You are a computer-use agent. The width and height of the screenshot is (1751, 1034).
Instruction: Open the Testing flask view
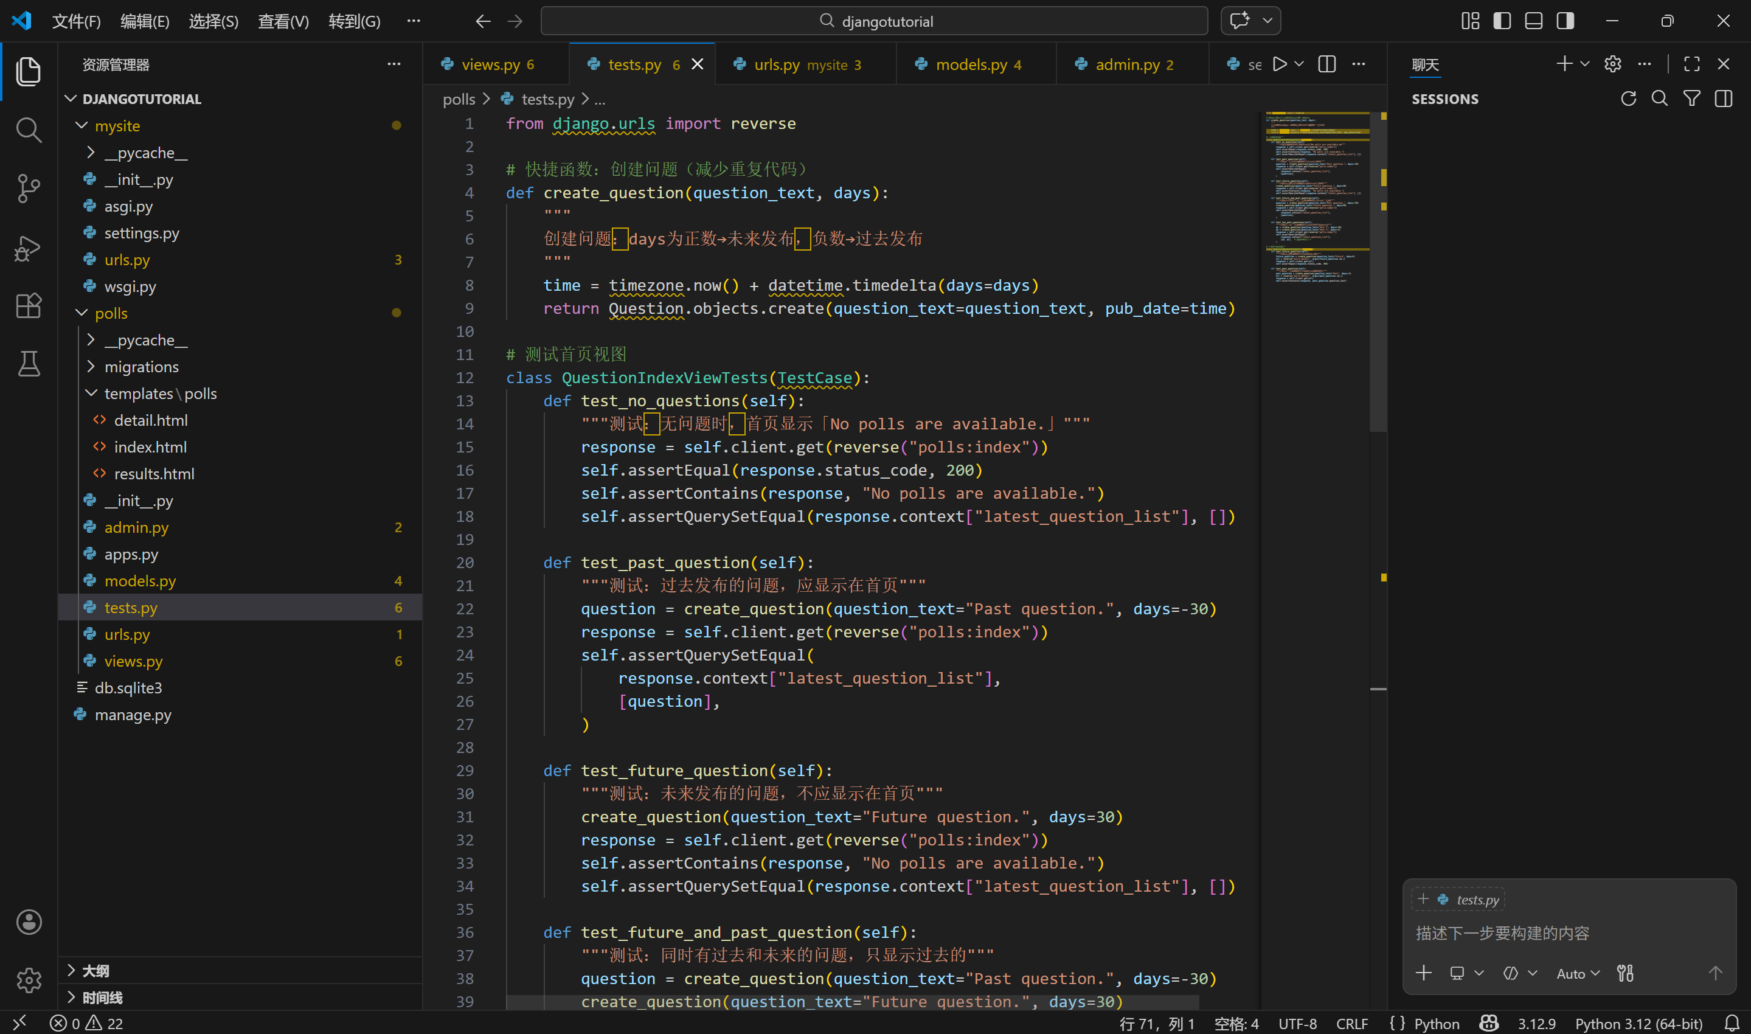(29, 364)
